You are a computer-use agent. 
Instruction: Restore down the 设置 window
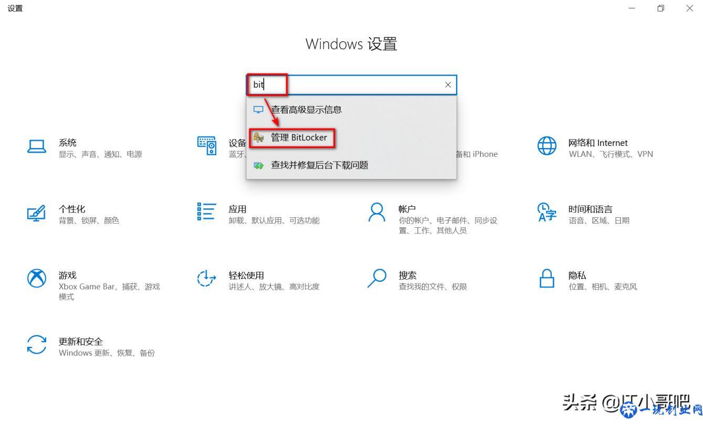click(660, 8)
